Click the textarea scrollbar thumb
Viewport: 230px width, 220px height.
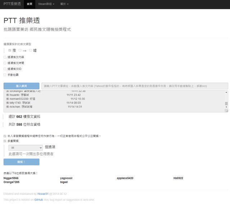(x=226, y=104)
